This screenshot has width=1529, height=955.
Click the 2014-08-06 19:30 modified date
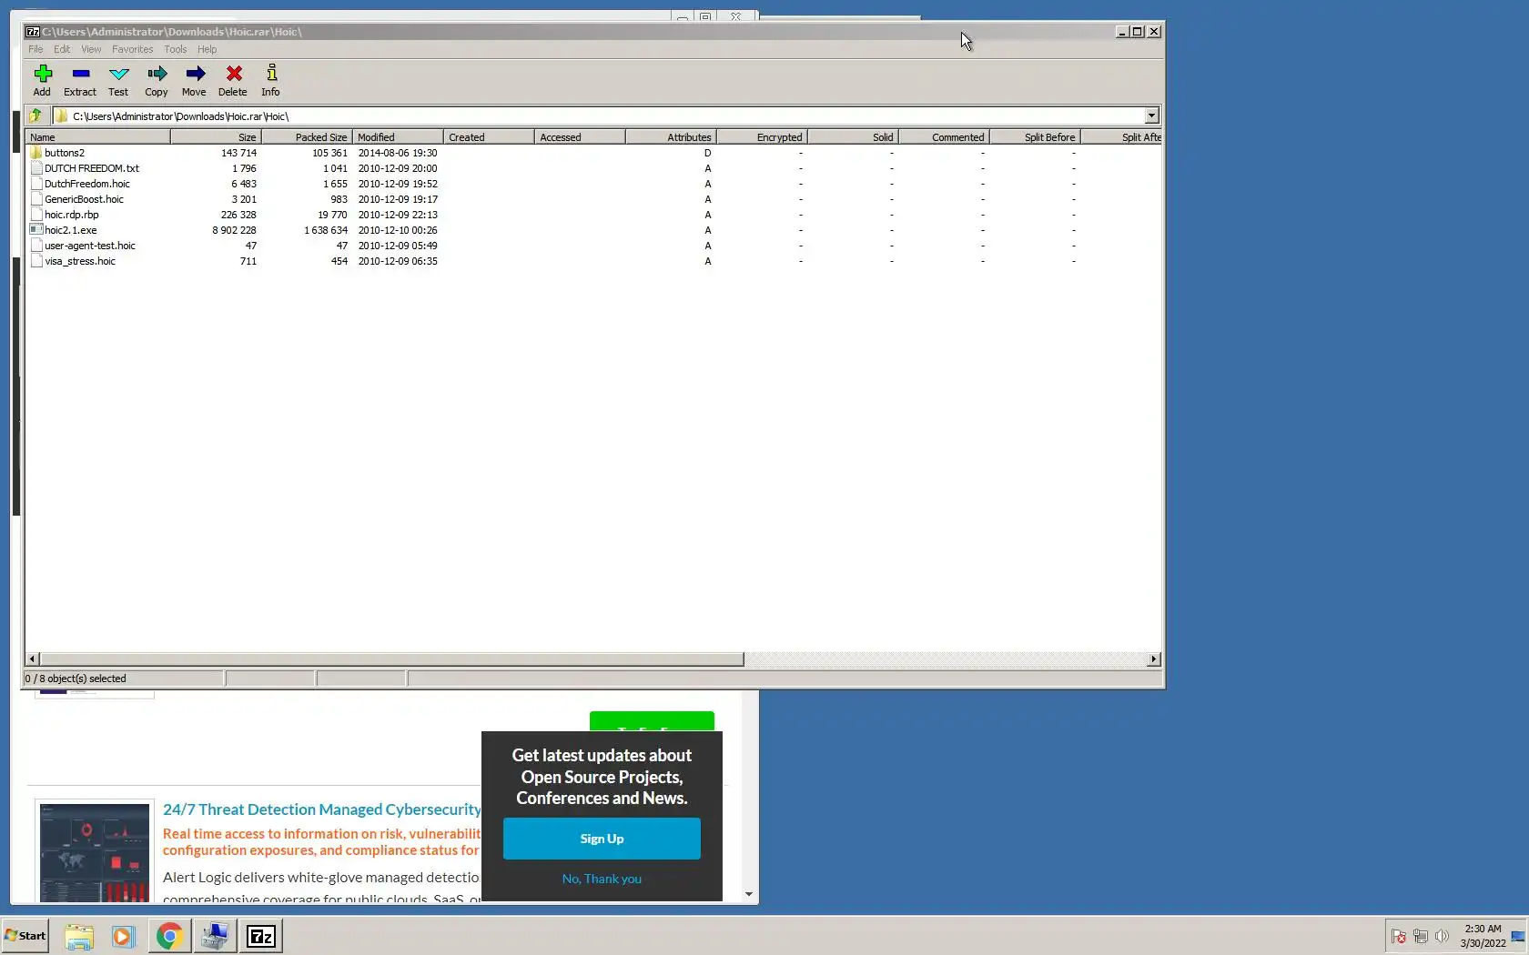pos(398,153)
